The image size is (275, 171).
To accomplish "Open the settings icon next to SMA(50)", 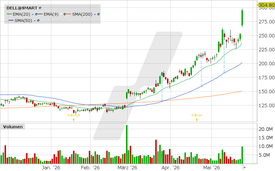I will click(38, 21).
